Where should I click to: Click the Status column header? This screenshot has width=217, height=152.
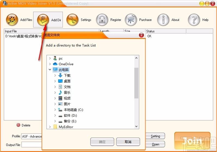(x=166, y=31)
